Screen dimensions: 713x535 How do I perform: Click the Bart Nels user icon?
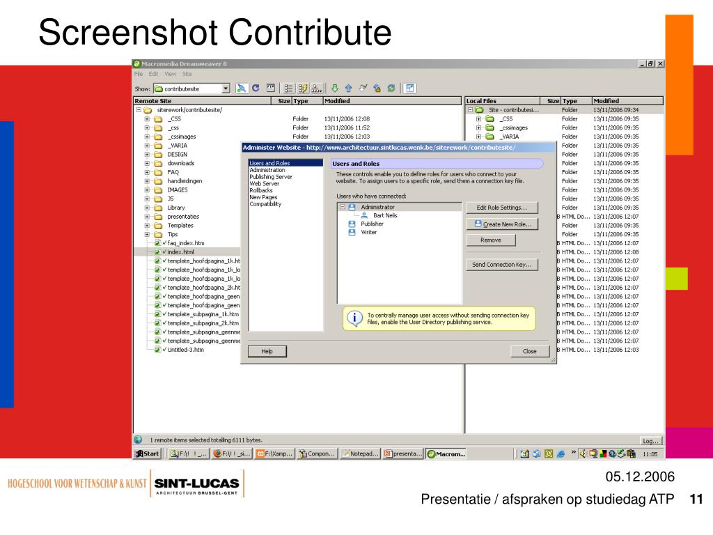click(x=364, y=216)
